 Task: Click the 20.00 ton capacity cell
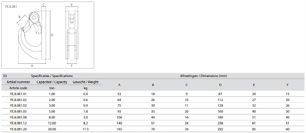click(x=52, y=129)
